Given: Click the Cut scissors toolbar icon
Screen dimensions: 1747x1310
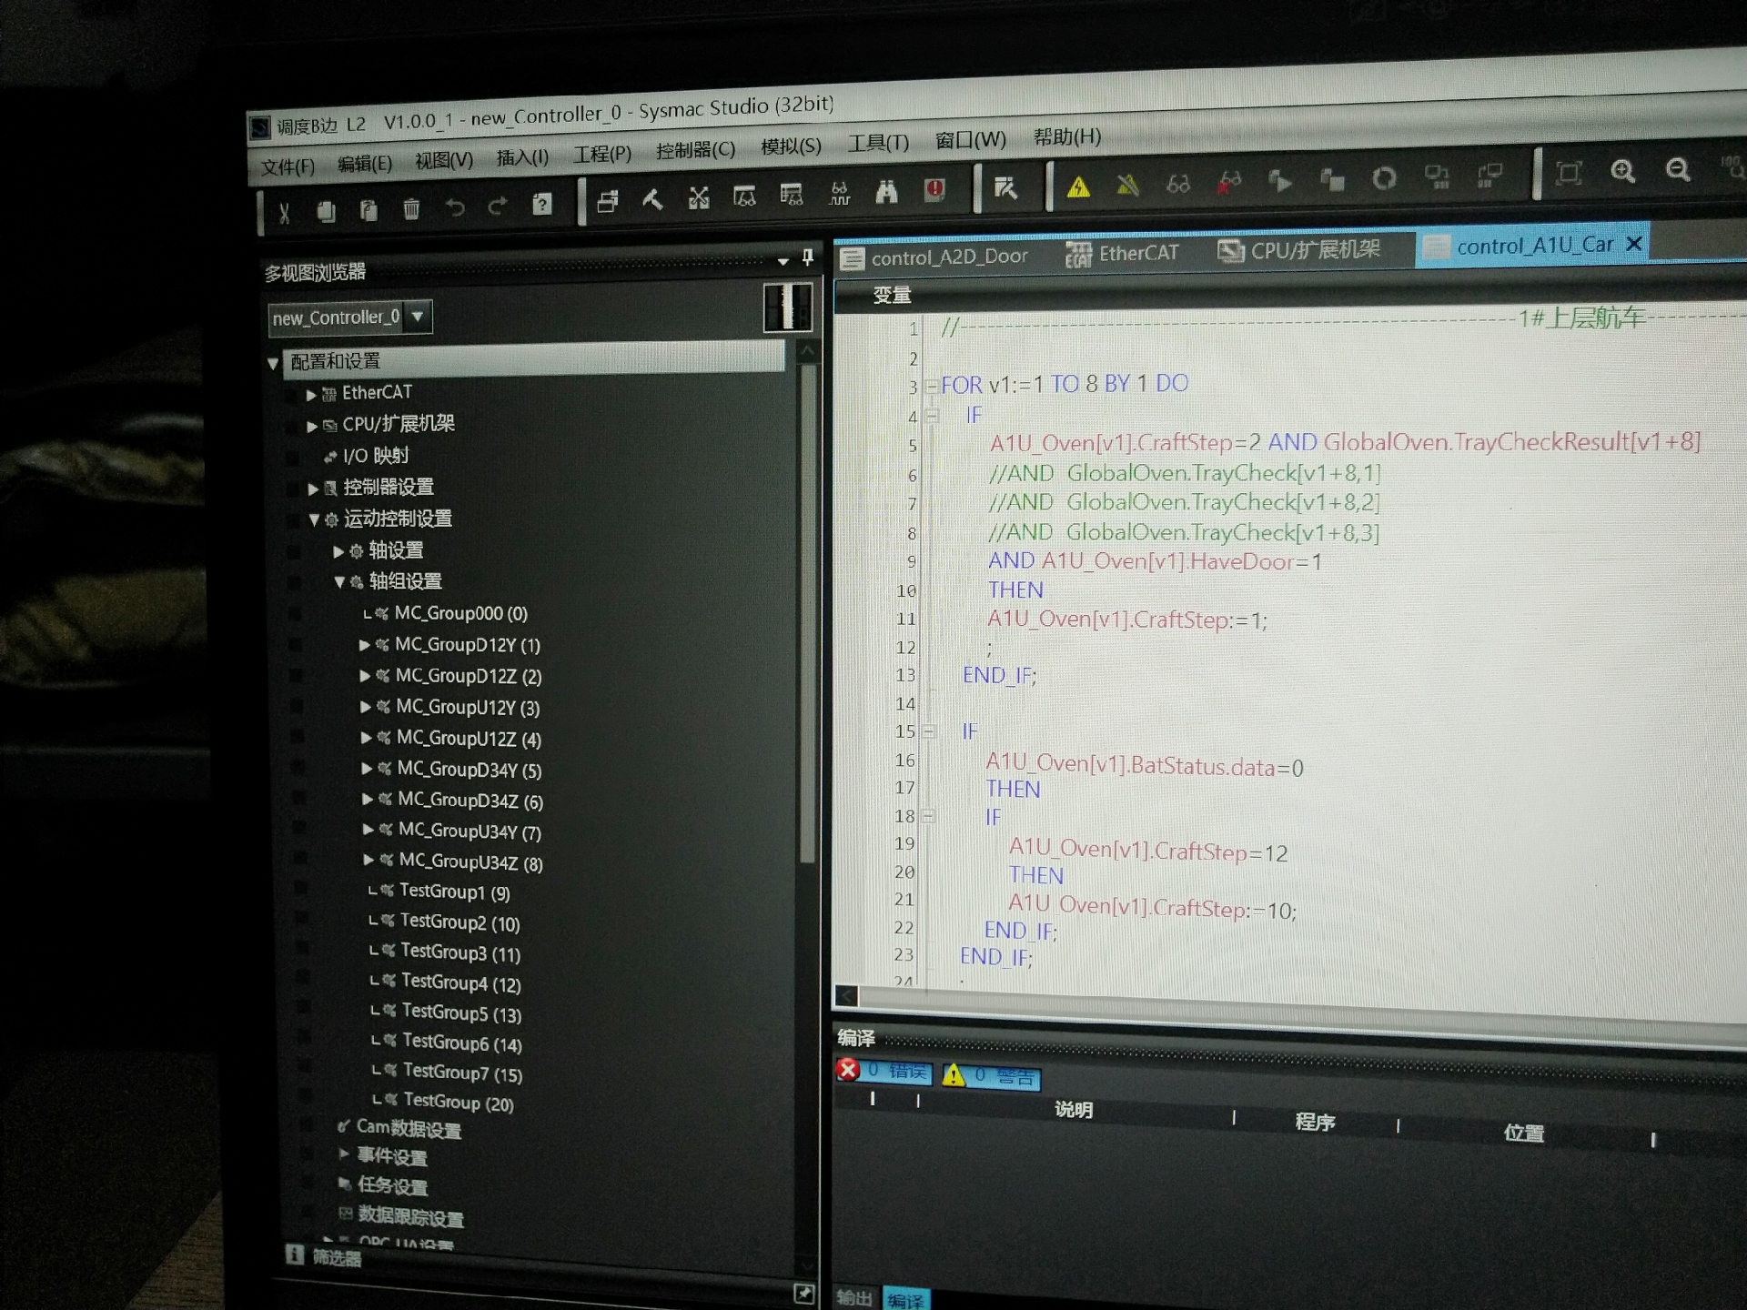Looking at the screenshot, I should [x=284, y=214].
